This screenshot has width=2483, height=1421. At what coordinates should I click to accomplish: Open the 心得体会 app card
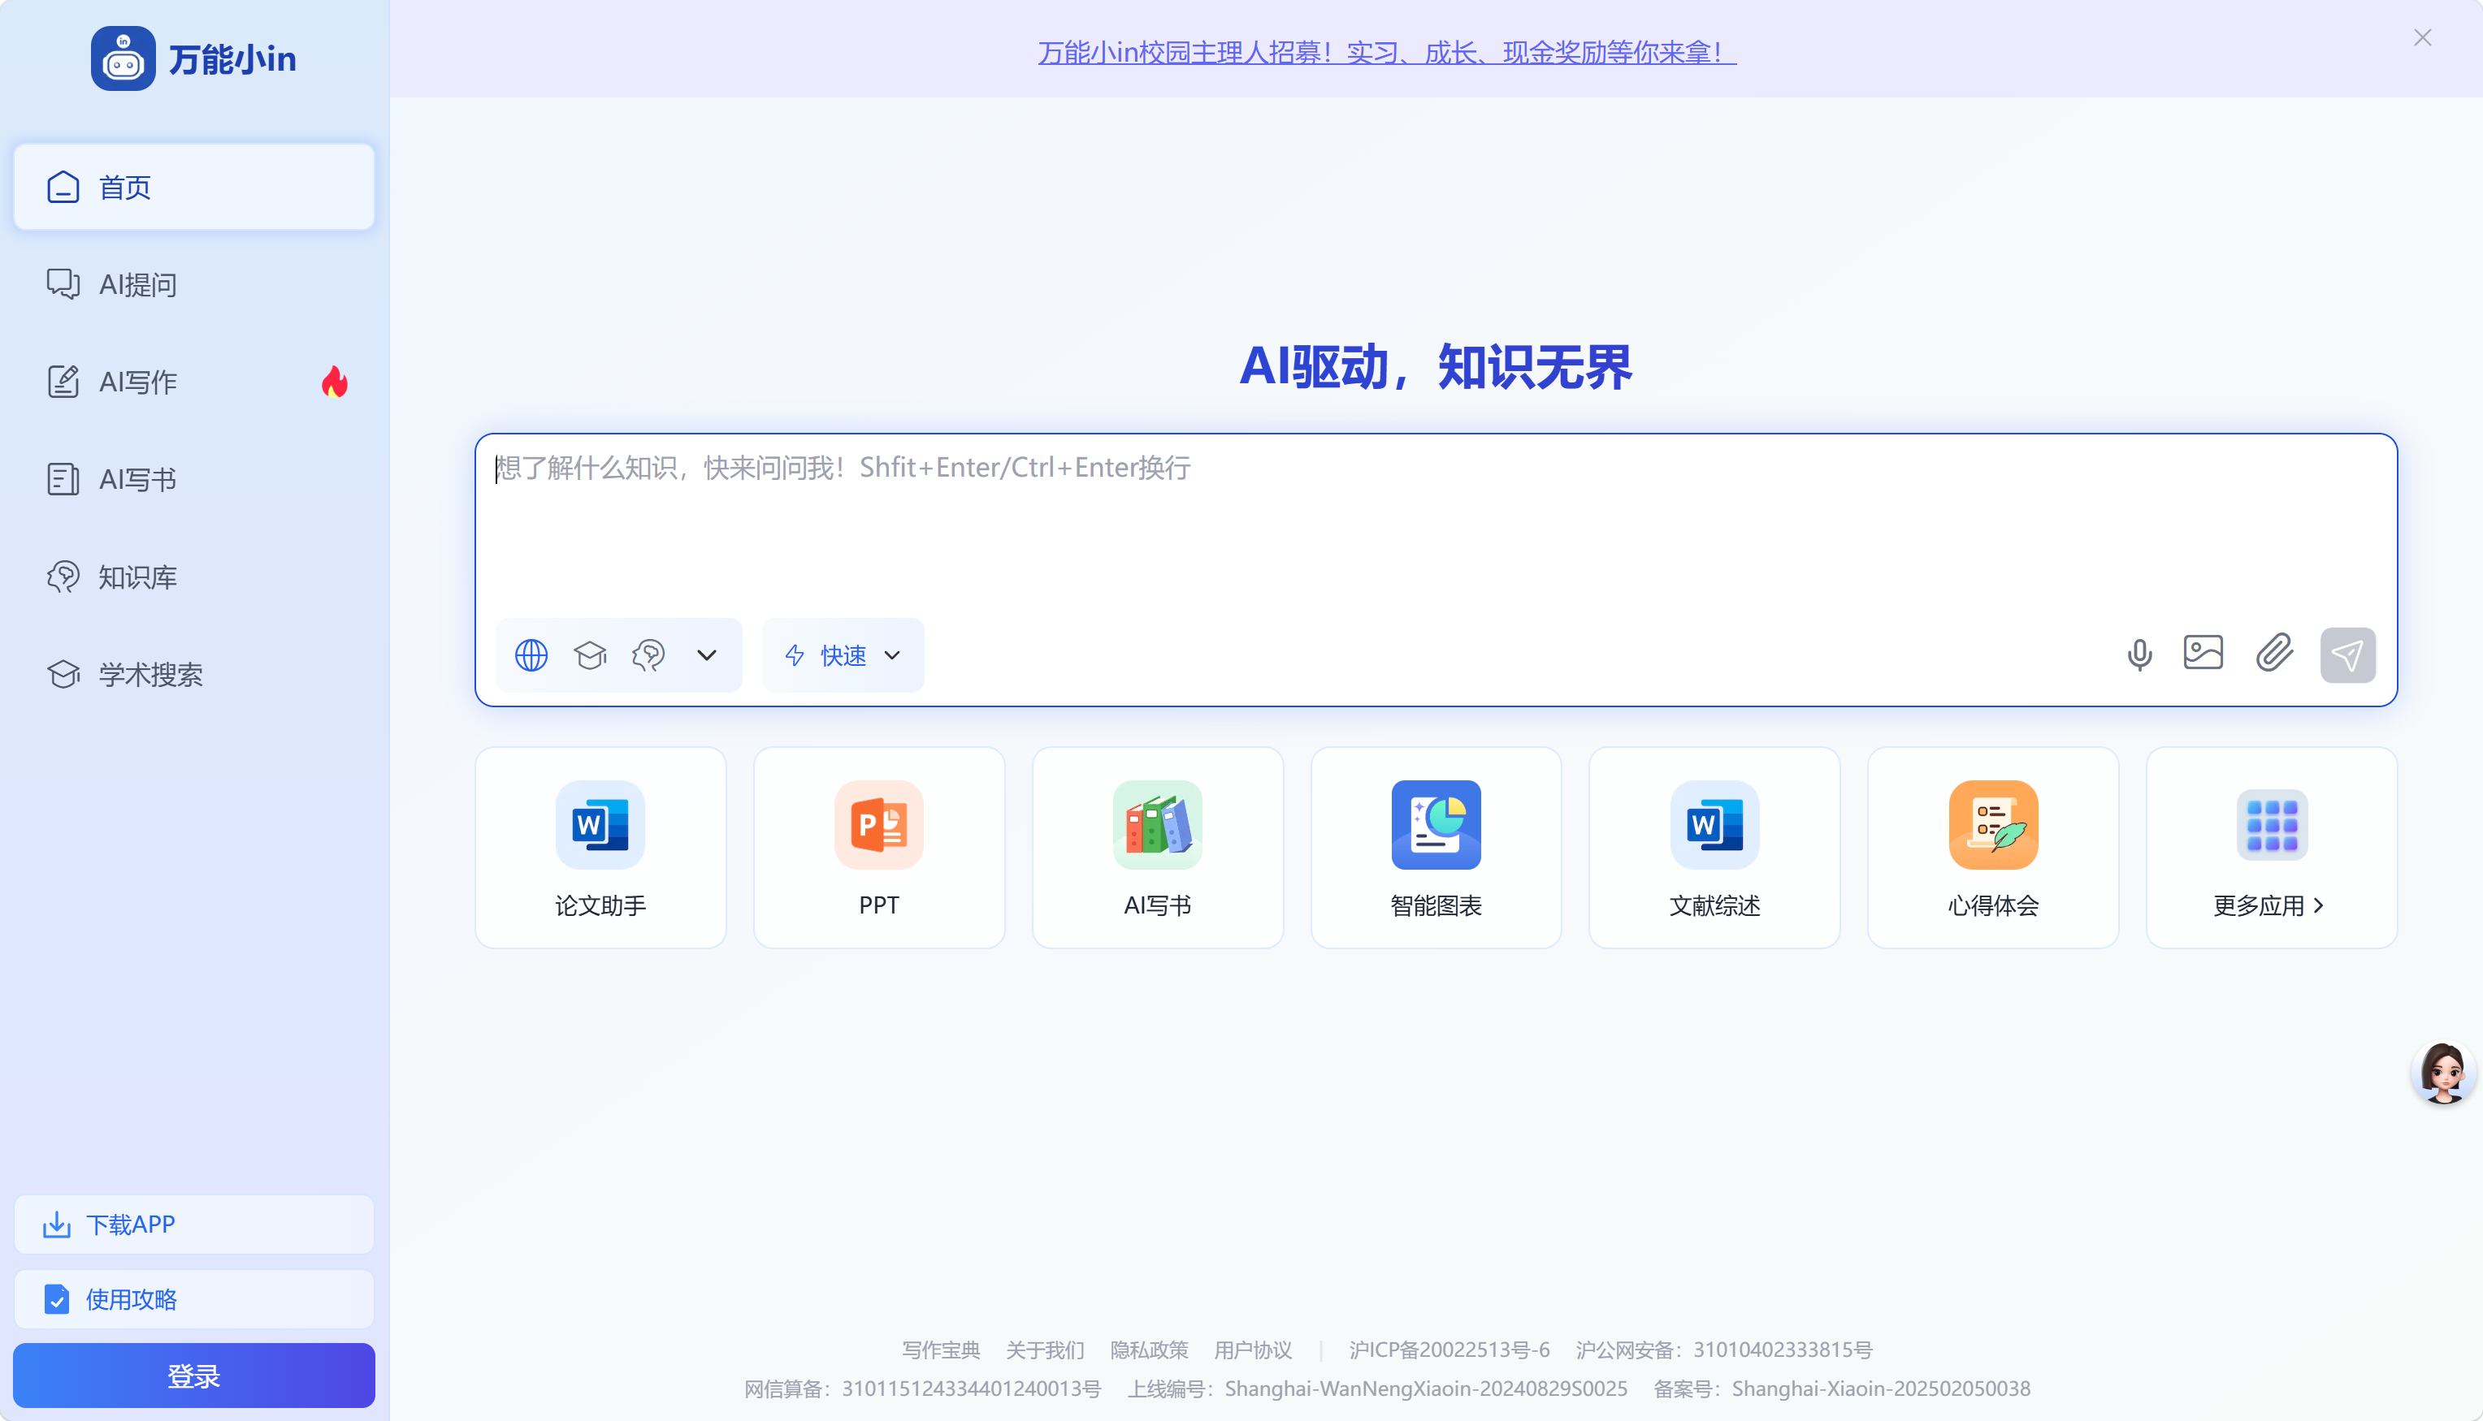pos(1993,847)
